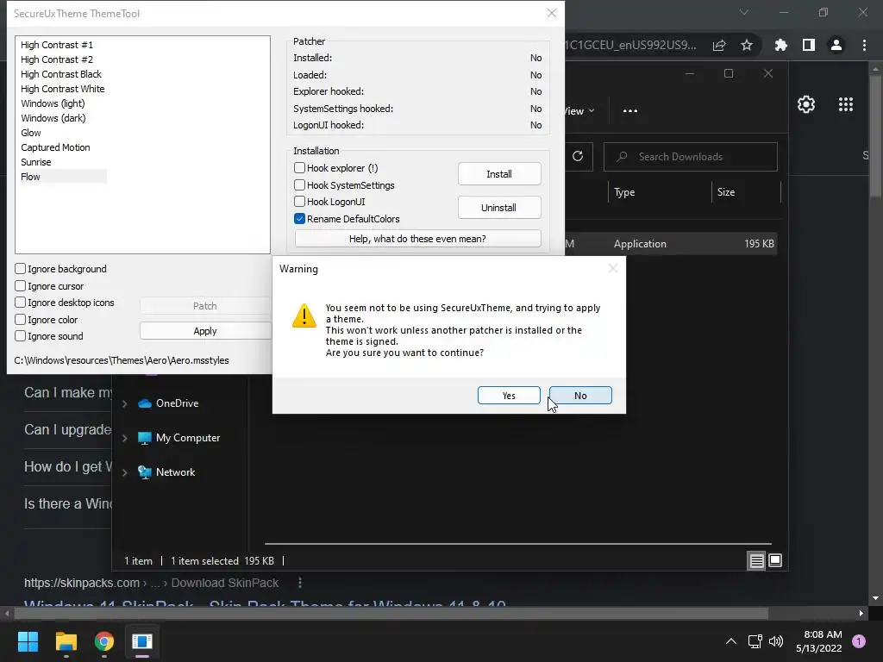The width and height of the screenshot is (883, 662).
Task: Select the Windows (light) theme
Action: tap(53, 103)
